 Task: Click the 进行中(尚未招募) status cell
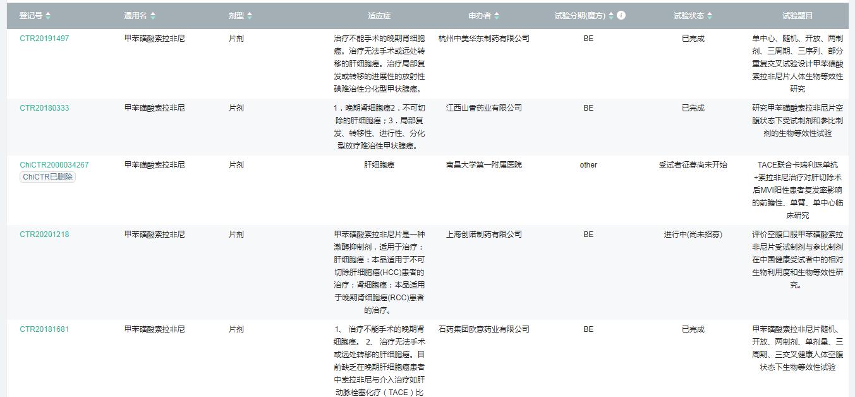pos(693,235)
